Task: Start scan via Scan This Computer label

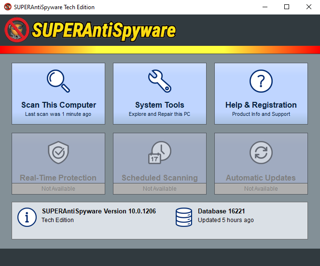Action: coord(58,105)
